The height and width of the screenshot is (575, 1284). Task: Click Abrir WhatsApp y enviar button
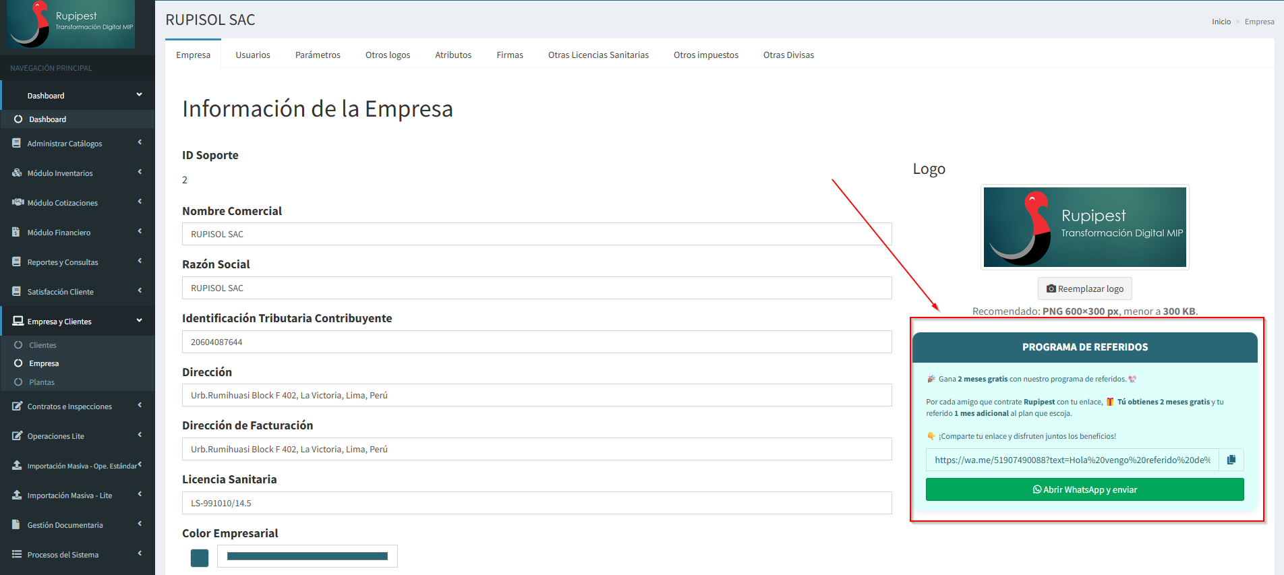pyautogui.click(x=1085, y=489)
